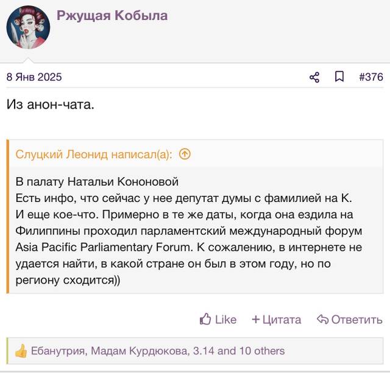Click Ответить to reply to the post
390x373 pixels.
356,319
